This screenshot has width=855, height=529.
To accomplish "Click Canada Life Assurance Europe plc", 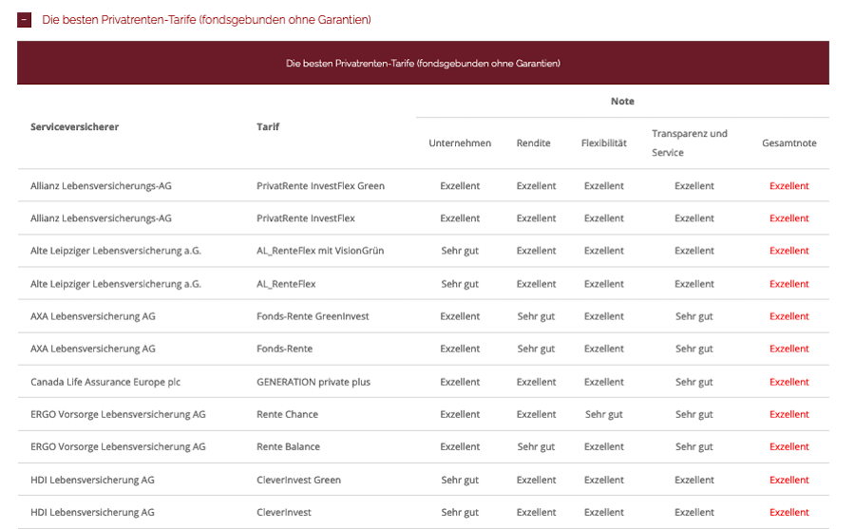I will [x=105, y=382].
